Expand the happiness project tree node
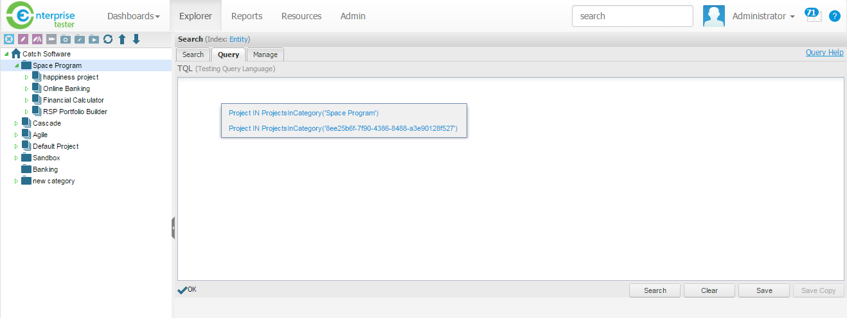The height and width of the screenshot is (318, 847). point(27,77)
